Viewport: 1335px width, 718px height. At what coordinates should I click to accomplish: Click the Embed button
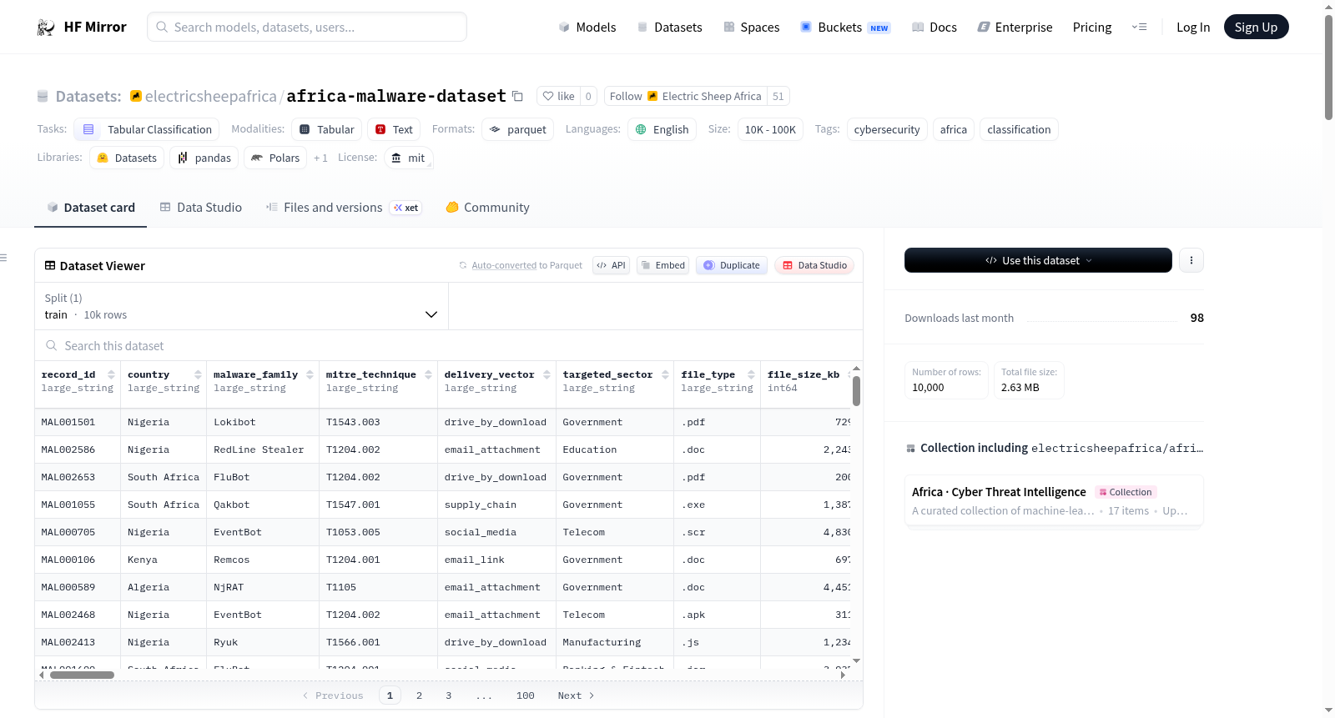pos(662,265)
